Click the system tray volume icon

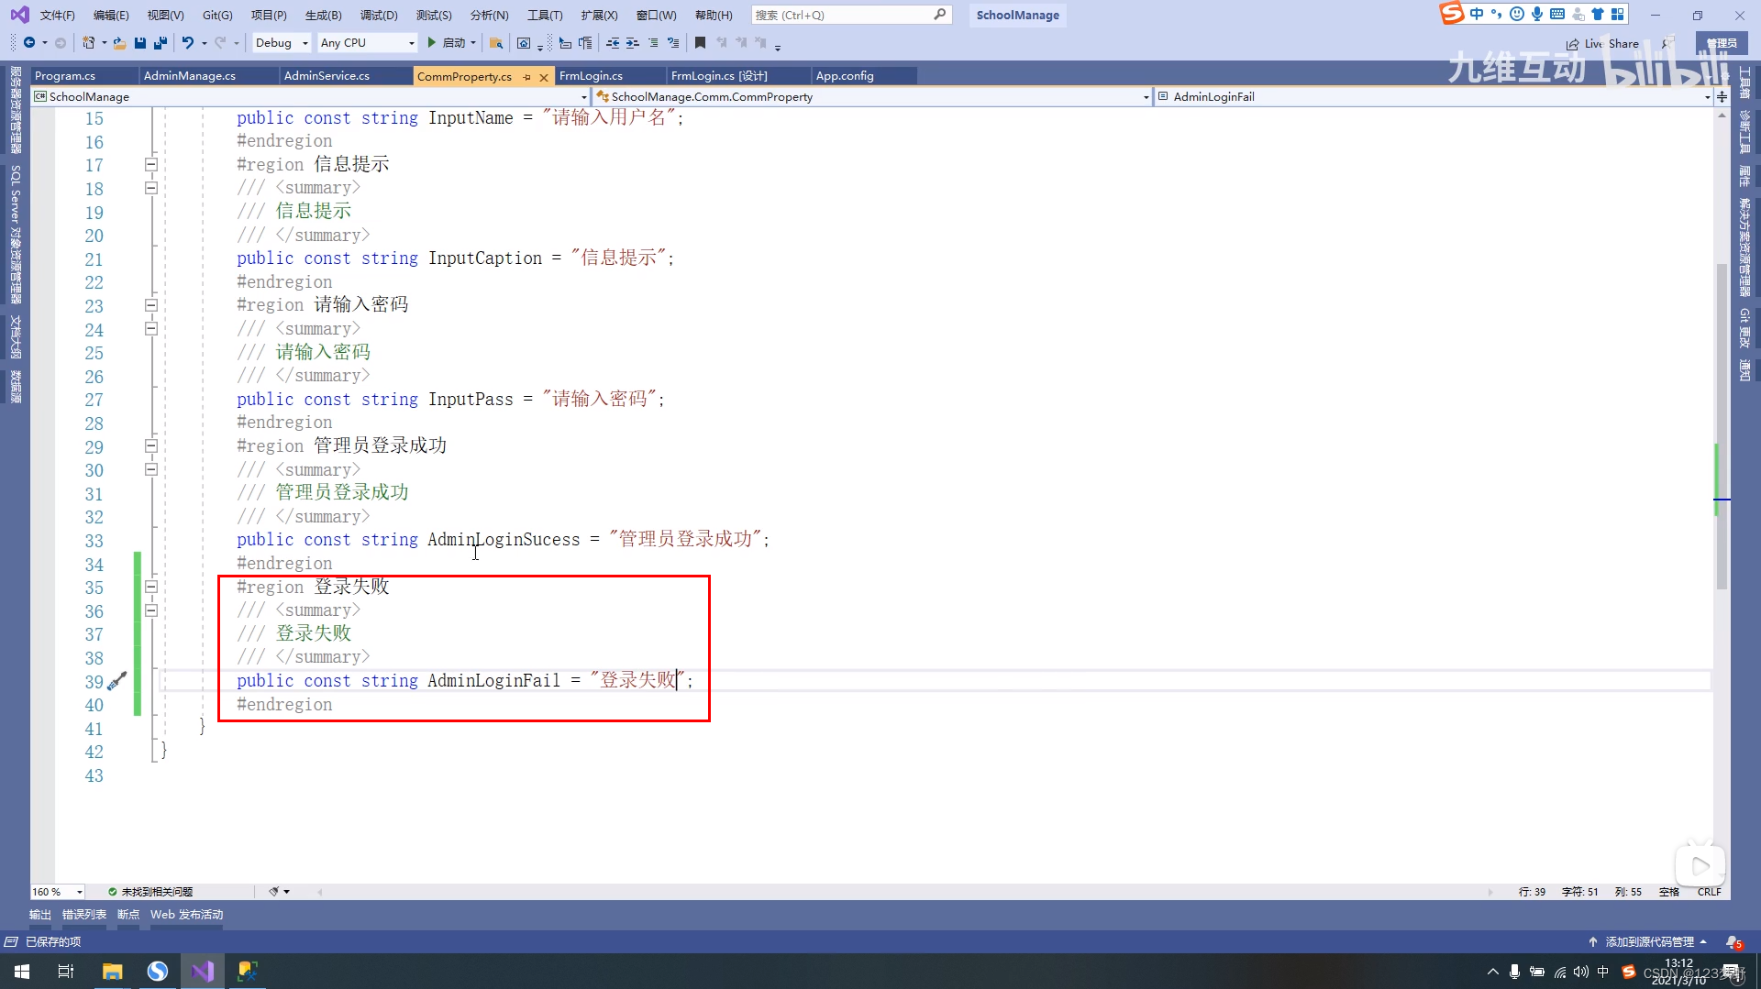point(1580,972)
